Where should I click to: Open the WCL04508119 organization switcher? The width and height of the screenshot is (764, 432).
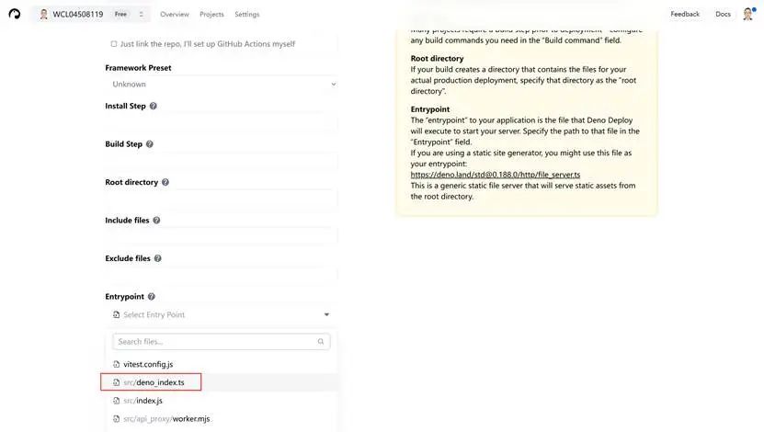(92, 15)
